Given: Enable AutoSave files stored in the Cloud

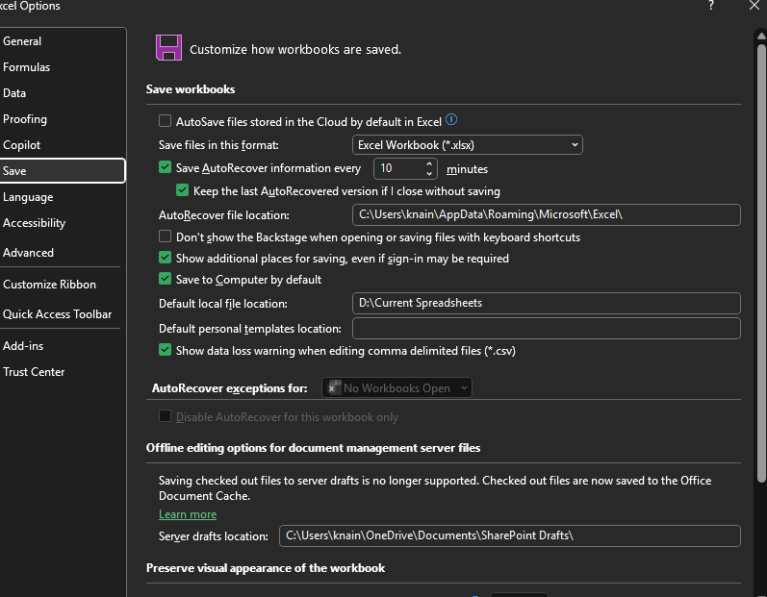Looking at the screenshot, I should [x=165, y=121].
